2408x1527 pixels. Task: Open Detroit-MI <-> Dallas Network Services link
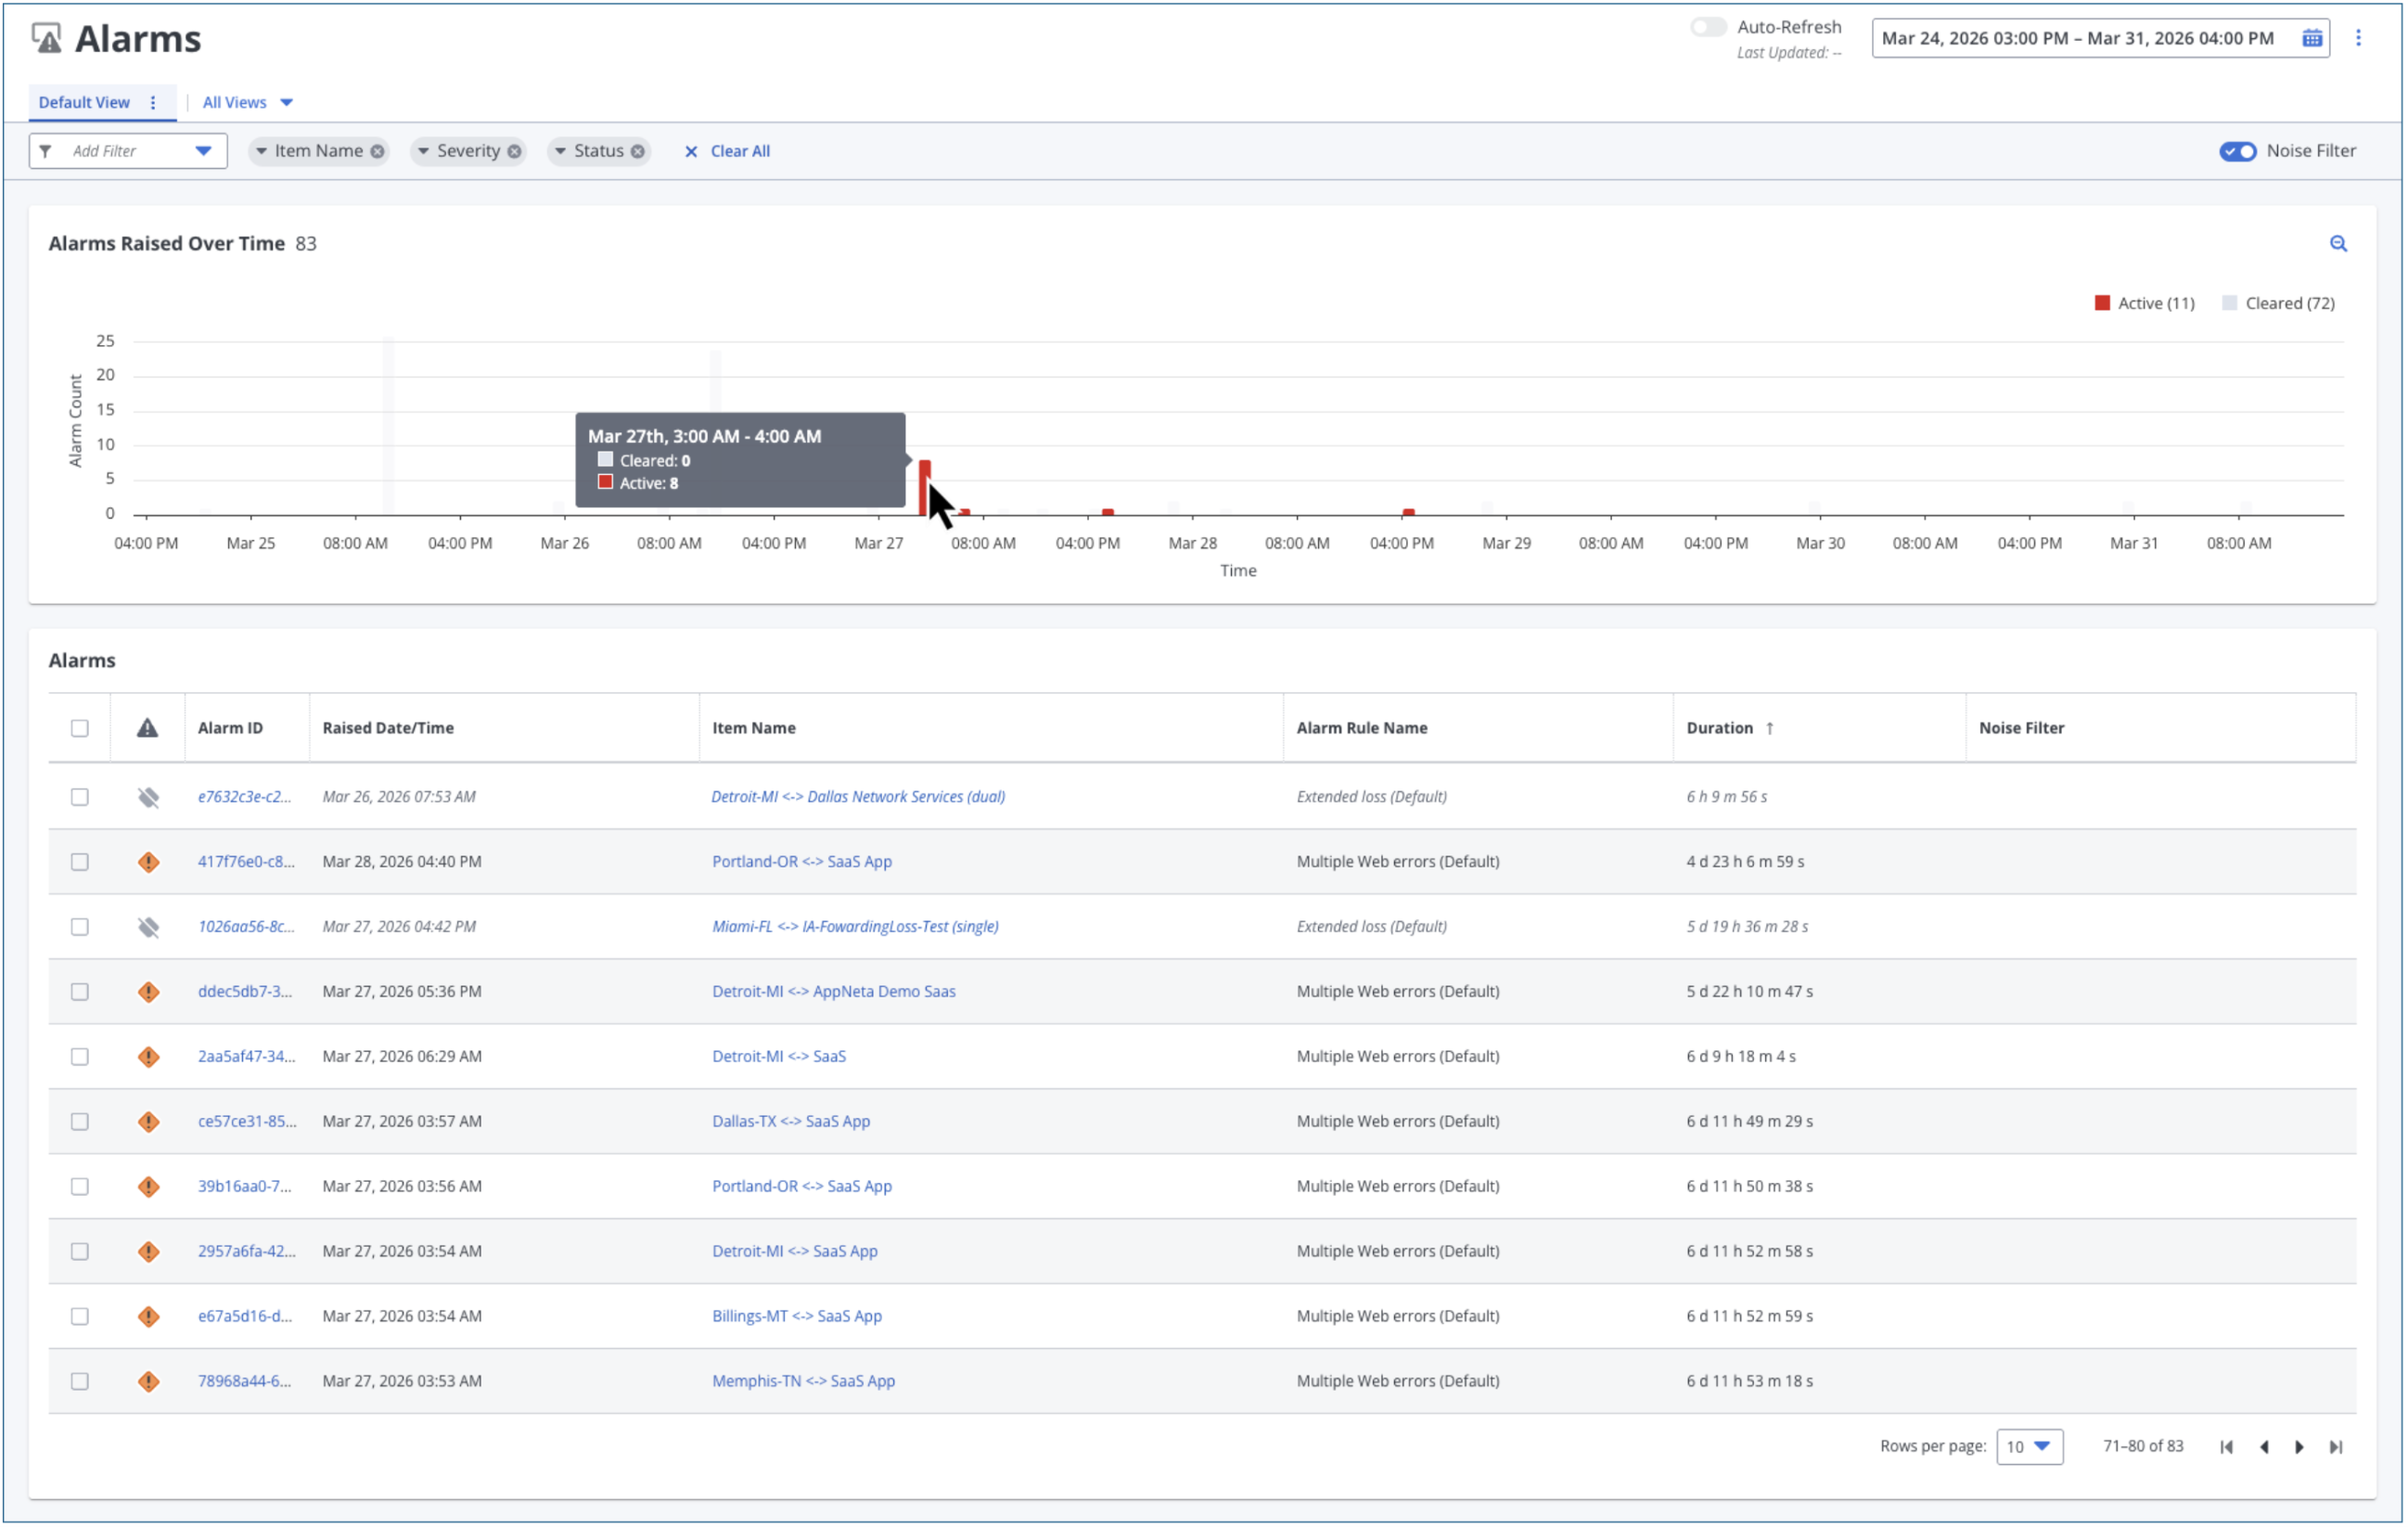tap(858, 797)
